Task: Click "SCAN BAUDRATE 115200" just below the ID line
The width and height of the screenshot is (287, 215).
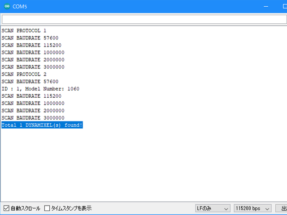Action: [31, 96]
